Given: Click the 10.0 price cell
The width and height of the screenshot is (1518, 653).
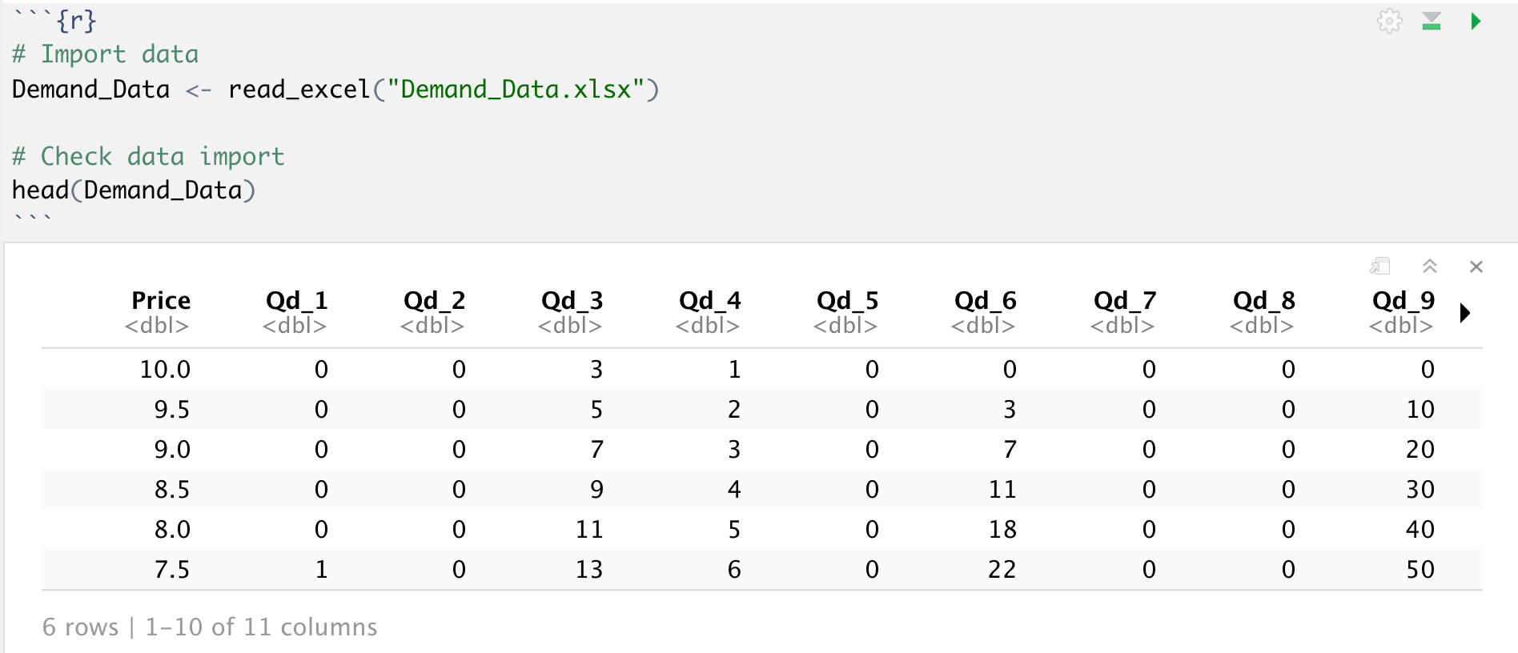Looking at the screenshot, I should coord(165,370).
